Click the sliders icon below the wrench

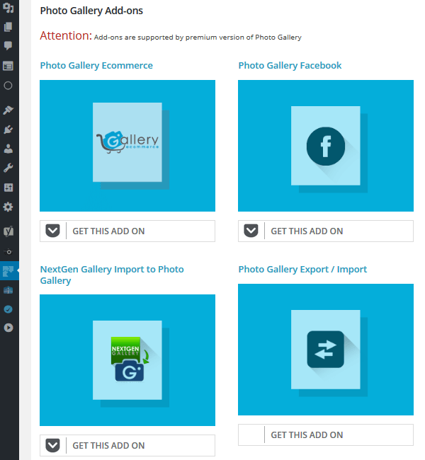8,188
